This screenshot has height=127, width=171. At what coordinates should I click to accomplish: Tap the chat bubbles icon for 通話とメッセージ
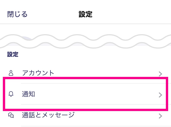[x=11, y=115]
